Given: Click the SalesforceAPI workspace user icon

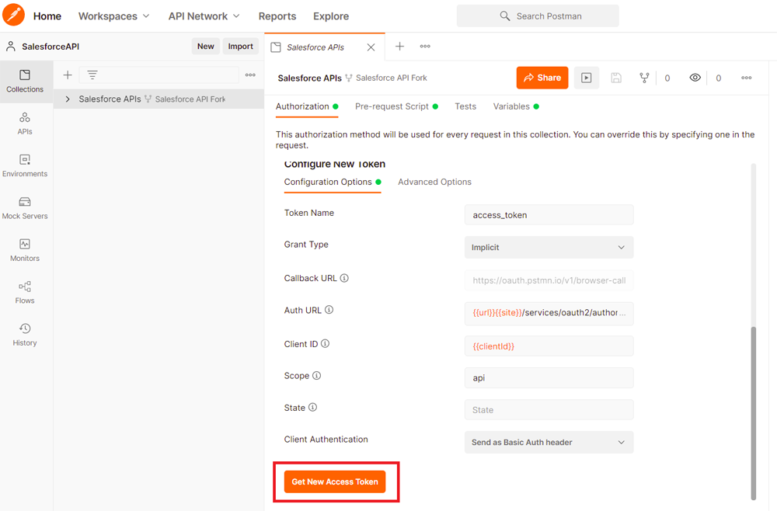Looking at the screenshot, I should pyautogui.click(x=10, y=46).
